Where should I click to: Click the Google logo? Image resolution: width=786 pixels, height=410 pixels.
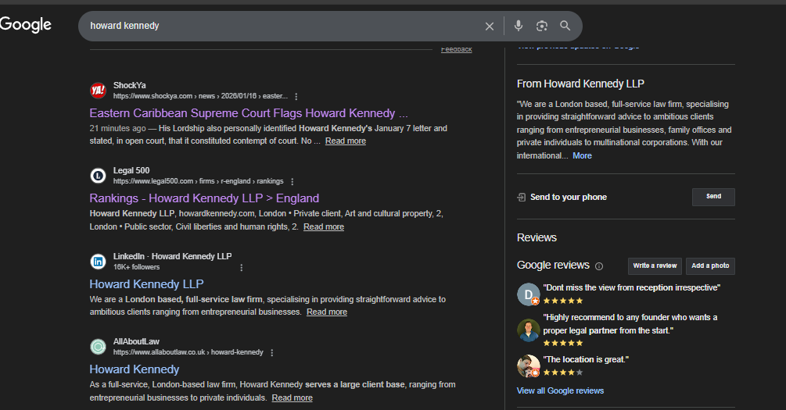click(26, 25)
